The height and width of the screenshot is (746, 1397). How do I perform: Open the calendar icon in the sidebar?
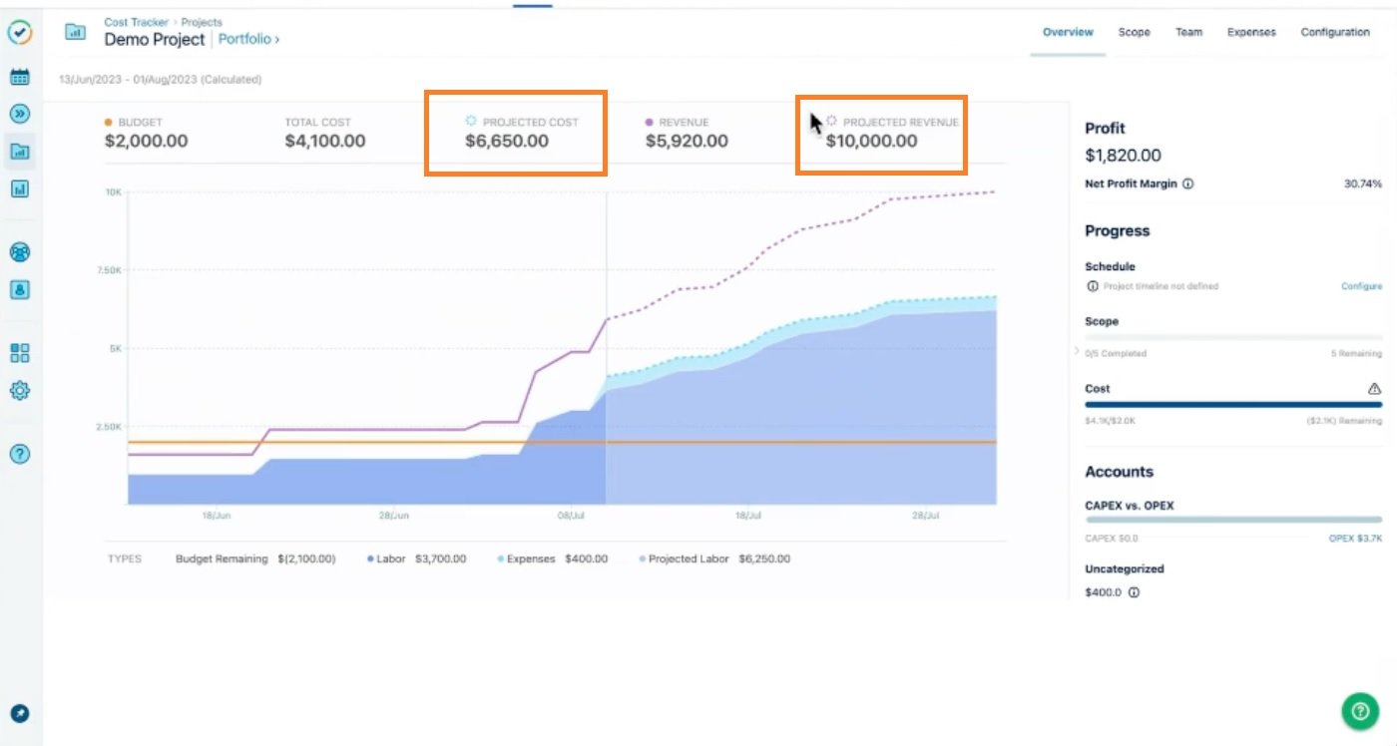(x=19, y=77)
